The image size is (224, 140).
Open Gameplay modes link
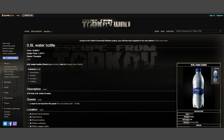click(10, 67)
